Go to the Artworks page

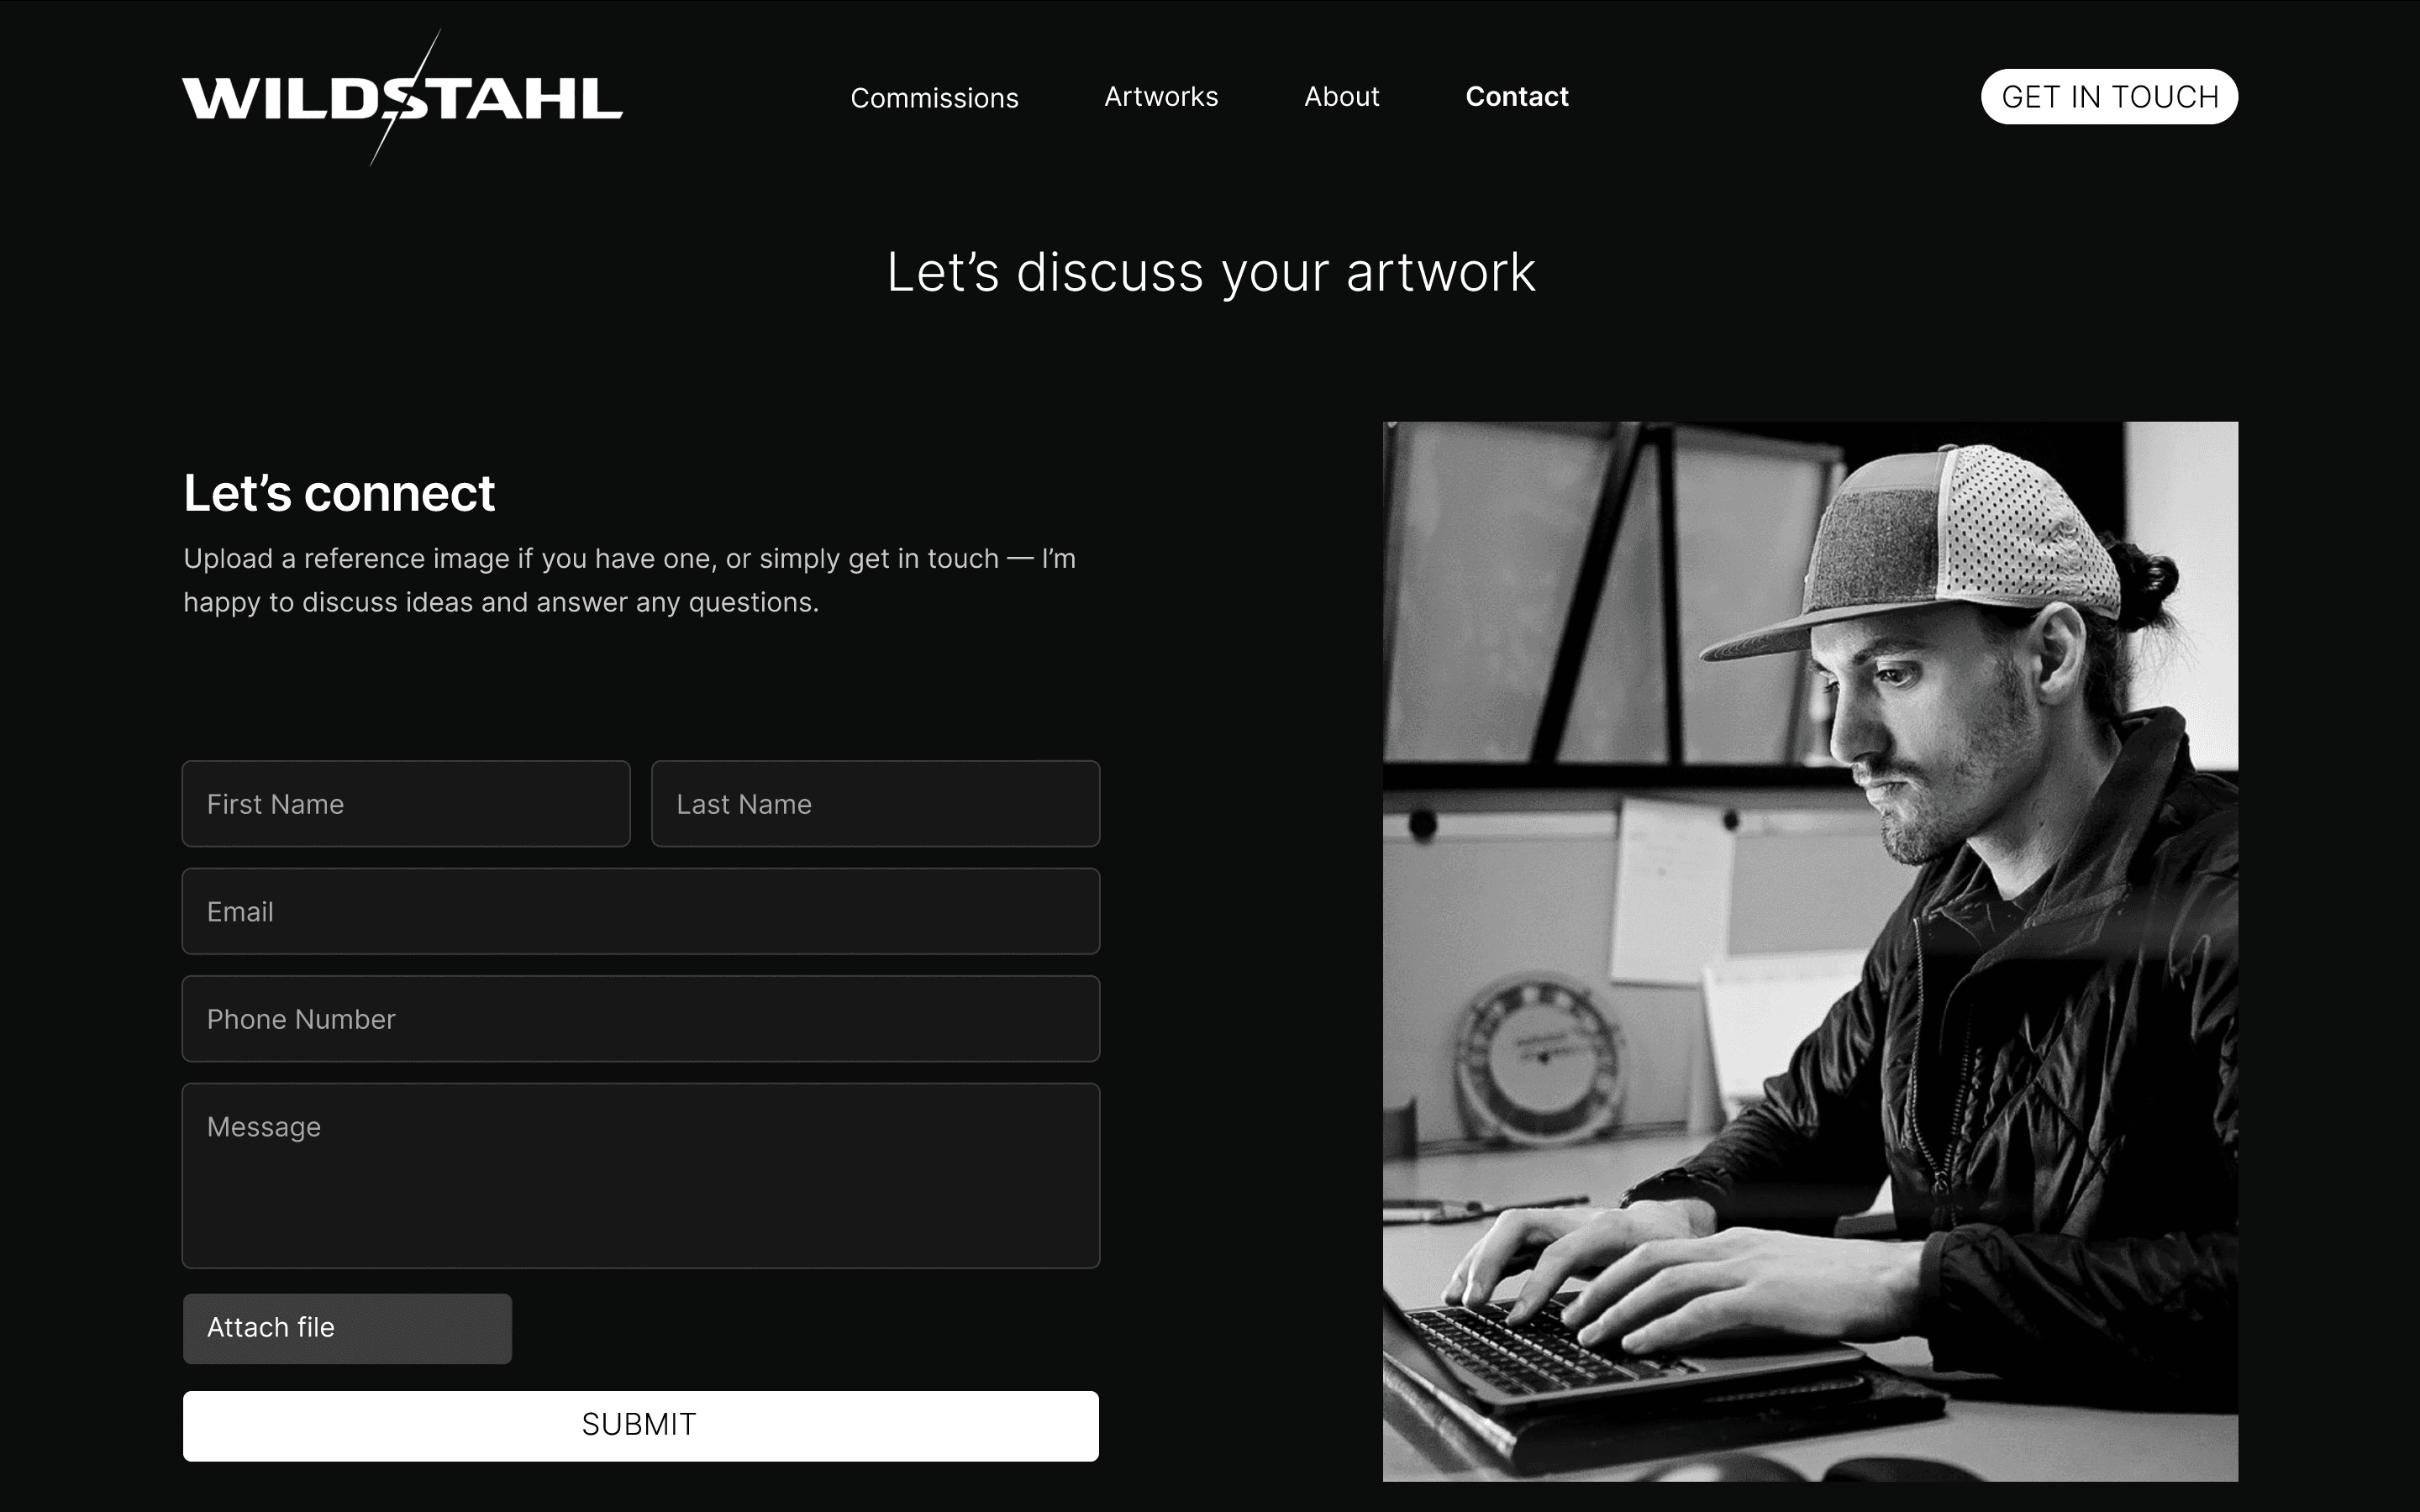(x=1161, y=97)
